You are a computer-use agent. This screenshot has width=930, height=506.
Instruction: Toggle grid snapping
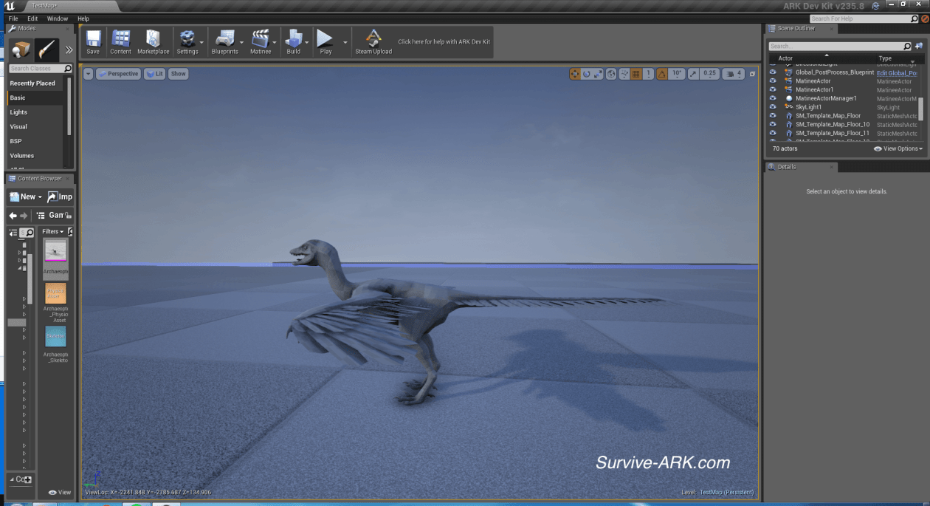(x=636, y=74)
